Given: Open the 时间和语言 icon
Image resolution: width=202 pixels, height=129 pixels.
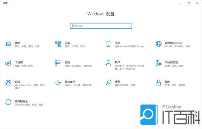Looking at the screenshot, I should pyautogui.click(x=159, y=63).
